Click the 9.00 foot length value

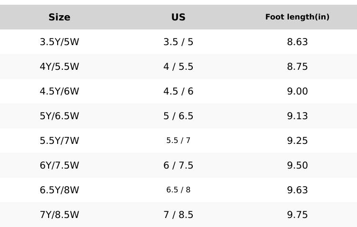click(x=297, y=91)
